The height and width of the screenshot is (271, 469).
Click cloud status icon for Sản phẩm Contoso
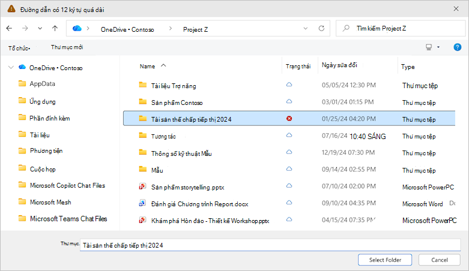[289, 101]
